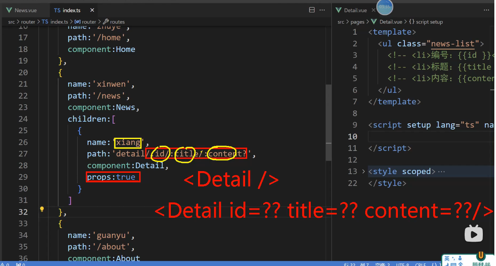Screen dimensions: 496x266
Task: Expand the folded style scoped block arrow
Action: click(363, 171)
